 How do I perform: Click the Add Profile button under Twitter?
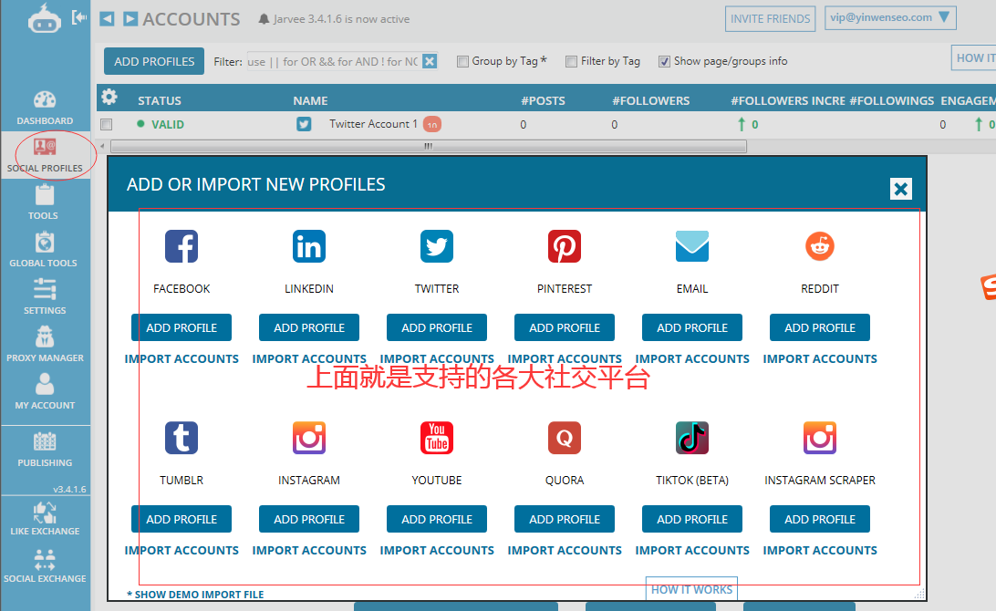436,327
